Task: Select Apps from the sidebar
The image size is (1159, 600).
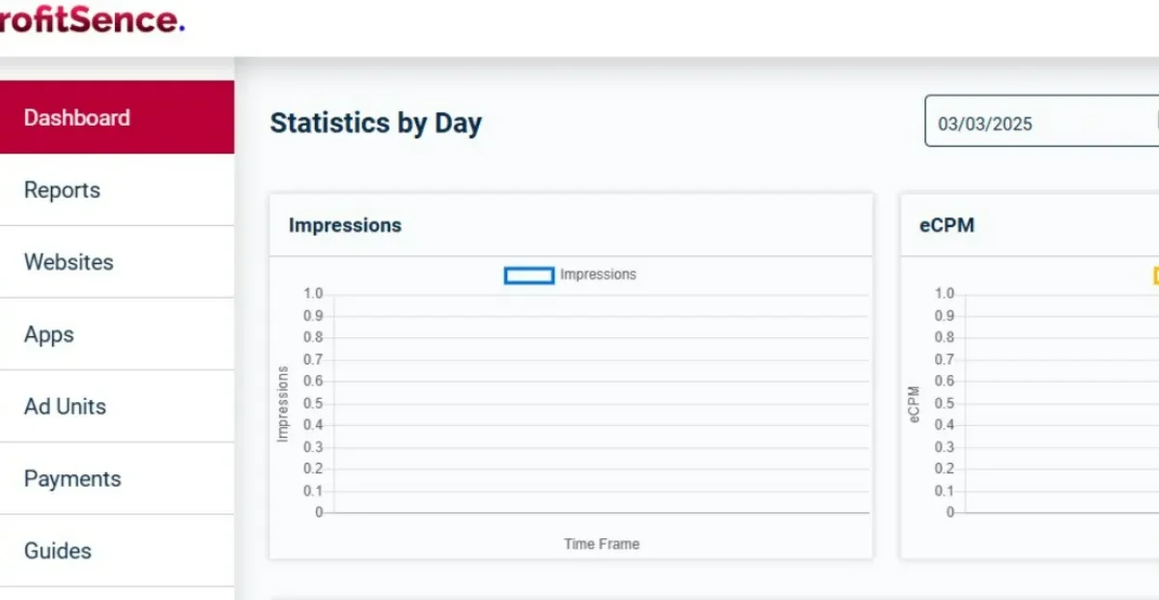Action: pos(117,334)
